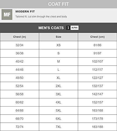Click the 36/38 chest inches cell
This screenshot has width=117, height=131.
tap(20, 53)
